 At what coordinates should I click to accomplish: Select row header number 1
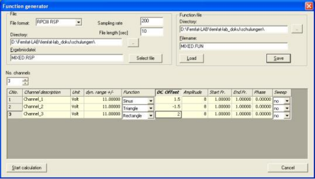(x=15, y=100)
